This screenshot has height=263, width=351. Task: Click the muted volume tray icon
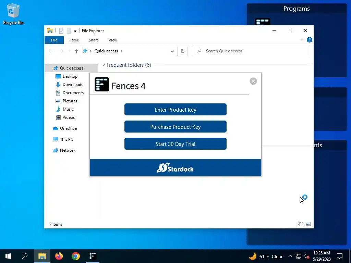pyautogui.click(x=307, y=256)
